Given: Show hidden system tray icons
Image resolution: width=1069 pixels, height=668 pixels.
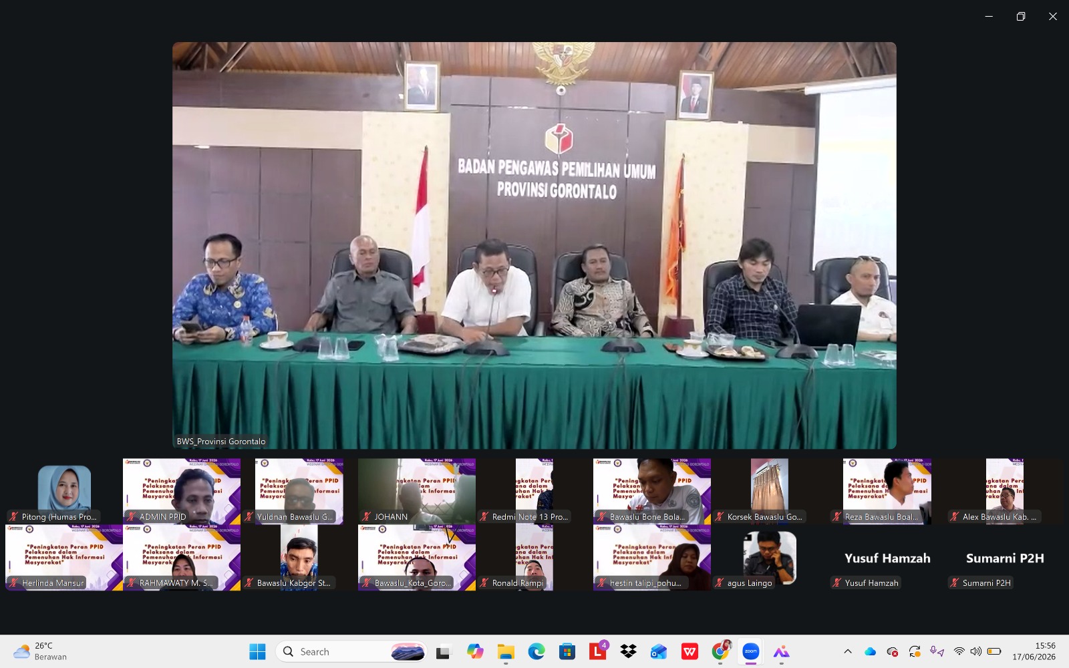Looking at the screenshot, I should (x=848, y=651).
